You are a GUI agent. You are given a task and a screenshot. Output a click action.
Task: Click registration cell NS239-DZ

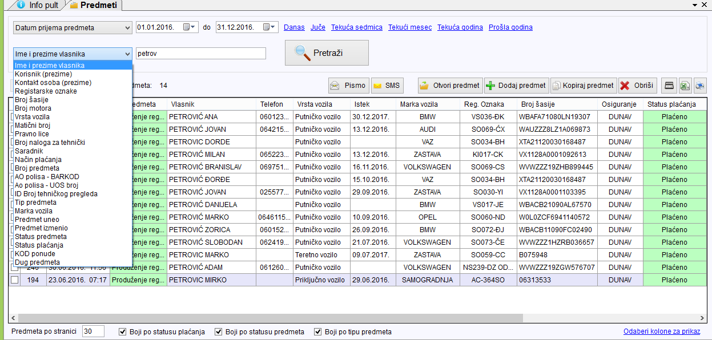click(488, 268)
